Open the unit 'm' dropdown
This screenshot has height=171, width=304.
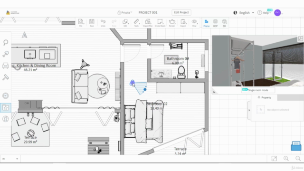pyautogui.click(x=10, y=159)
